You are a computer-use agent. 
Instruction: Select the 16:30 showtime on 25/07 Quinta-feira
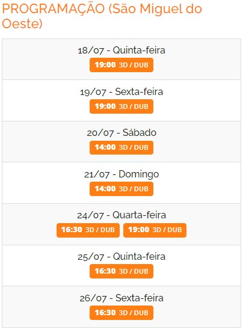pyautogui.click(x=121, y=271)
